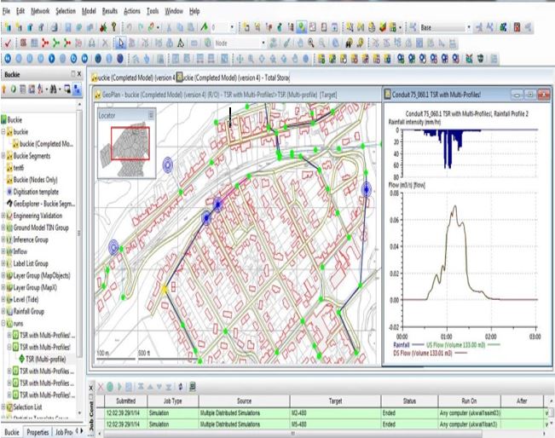This screenshot has height=438, width=555.
Task: Open the File menu
Action: [x=6, y=11]
